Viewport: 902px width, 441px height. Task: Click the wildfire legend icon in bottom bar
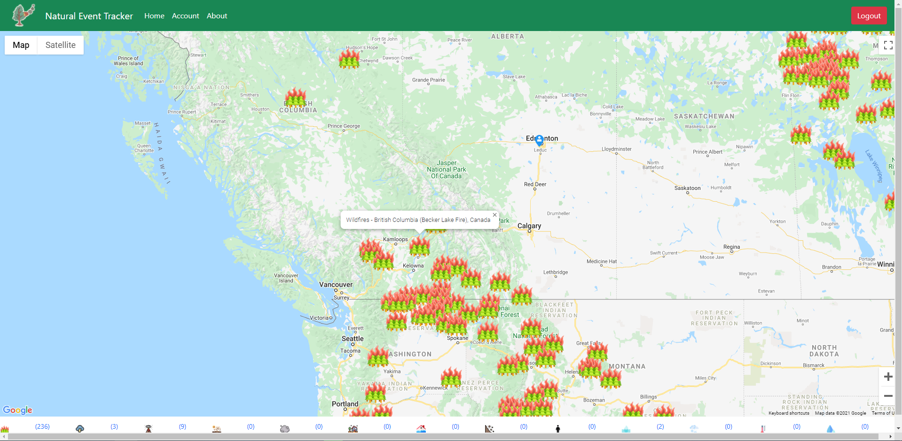point(5,428)
